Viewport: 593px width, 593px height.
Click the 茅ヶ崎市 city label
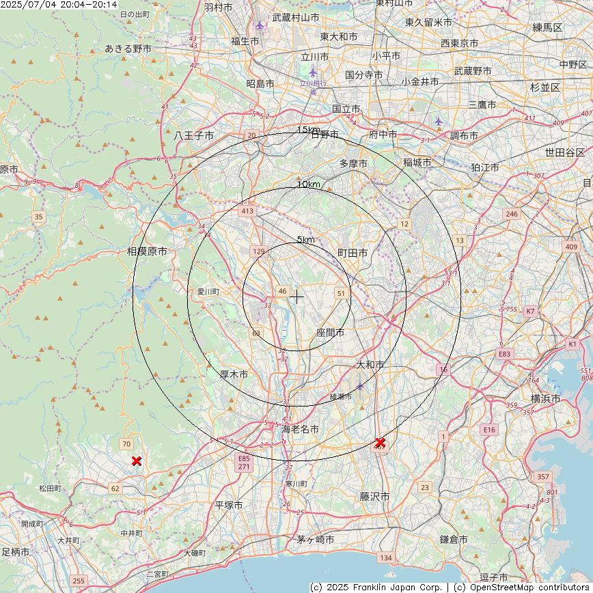(x=316, y=540)
